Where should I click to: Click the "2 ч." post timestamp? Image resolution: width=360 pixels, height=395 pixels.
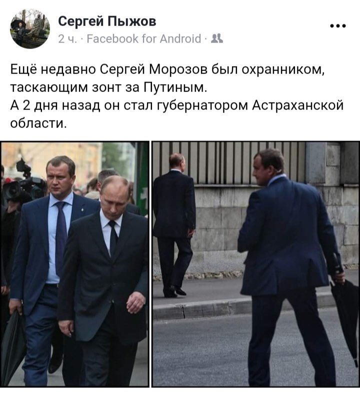point(67,39)
